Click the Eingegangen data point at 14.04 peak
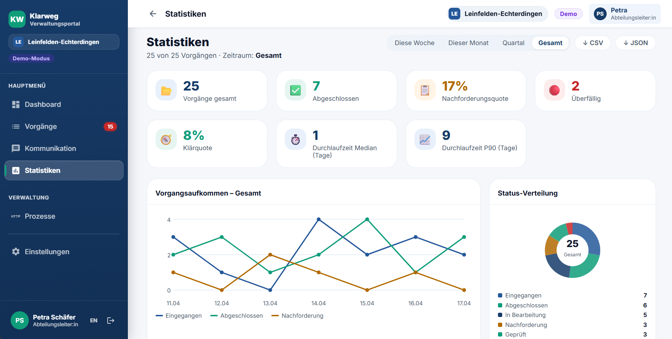The image size is (672, 339). point(319,219)
